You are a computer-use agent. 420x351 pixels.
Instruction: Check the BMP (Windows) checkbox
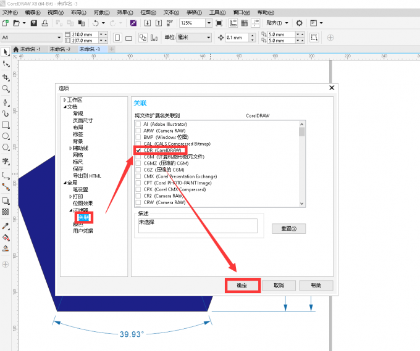click(x=138, y=137)
